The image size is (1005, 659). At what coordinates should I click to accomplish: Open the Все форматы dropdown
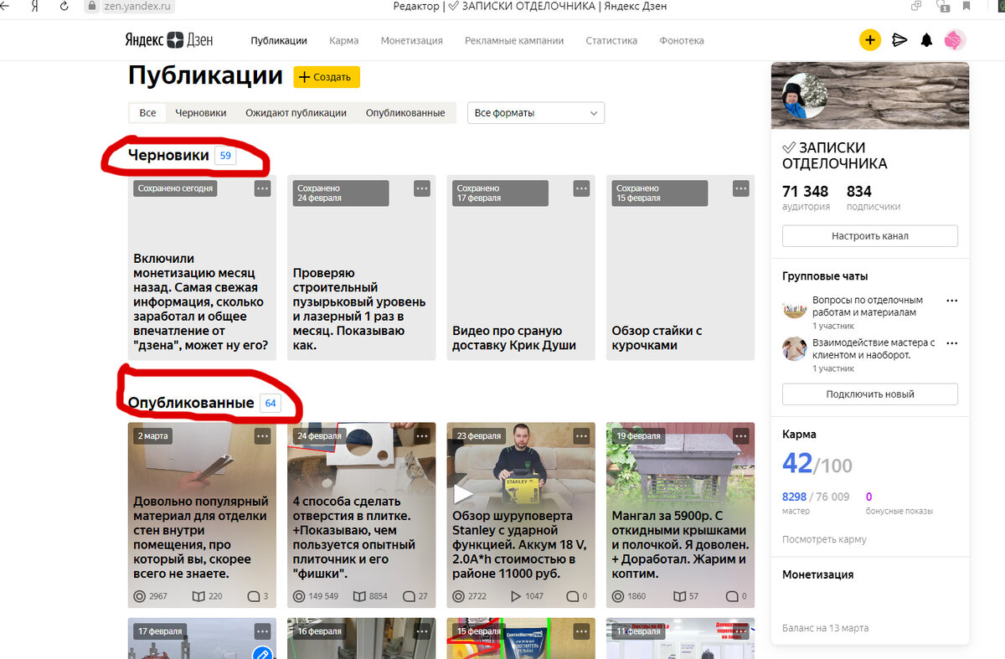pyautogui.click(x=535, y=112)
